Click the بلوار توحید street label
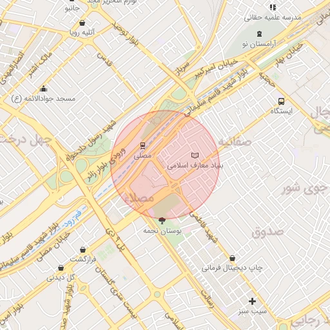The width and height of the screenshot is (330, 330). tap(125, 34)
